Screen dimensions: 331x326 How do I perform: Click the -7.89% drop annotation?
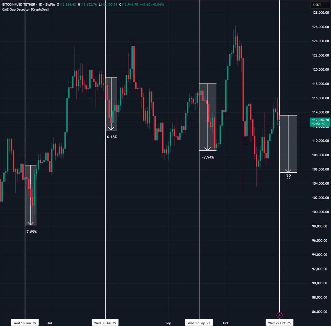tap(31, 232)
